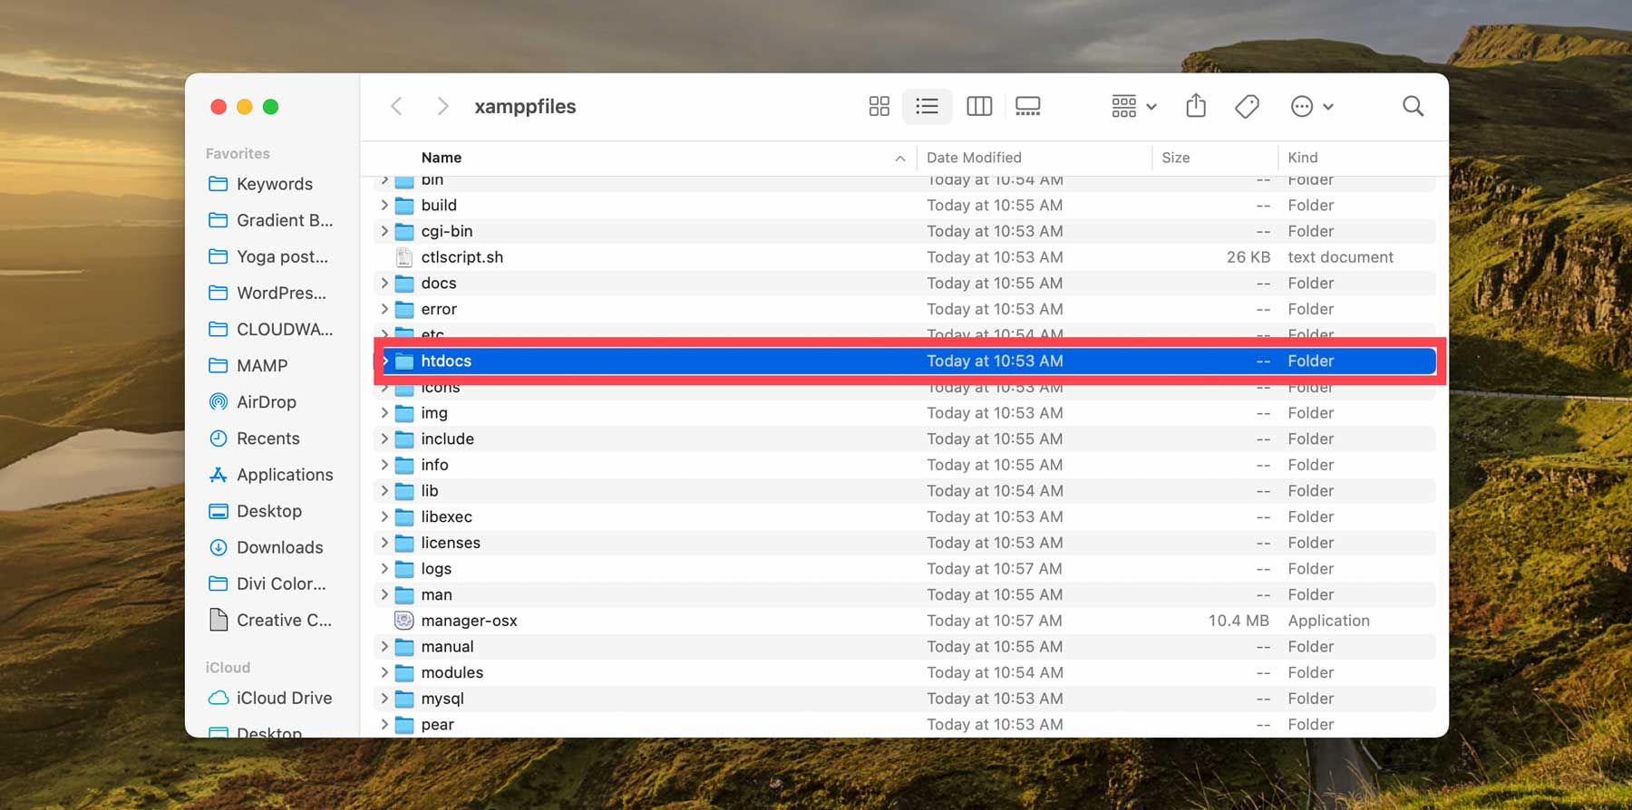
Task: Select the ctlscript.sh file name
Action: [462, 257]
